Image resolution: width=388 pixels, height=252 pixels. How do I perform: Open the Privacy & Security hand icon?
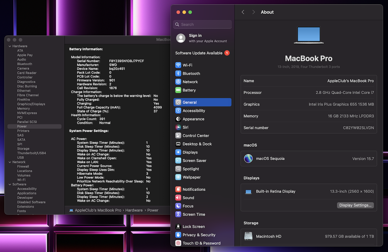pos(178,235)
